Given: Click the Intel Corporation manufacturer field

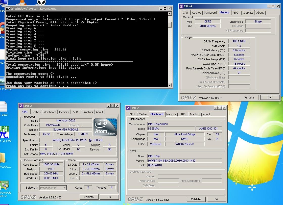Looking at the screenshot, I should [185, 124].
